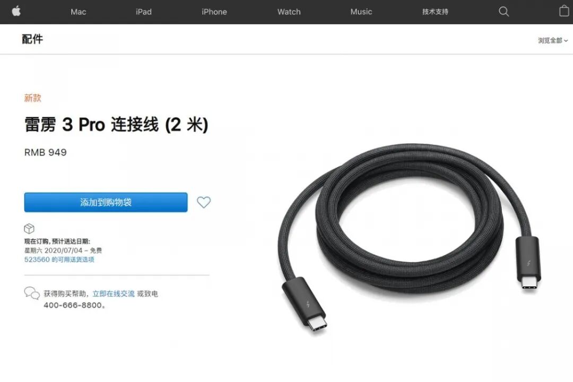Add to favorites with heart icon
The image size is (573, 382).
pos(204,202)
